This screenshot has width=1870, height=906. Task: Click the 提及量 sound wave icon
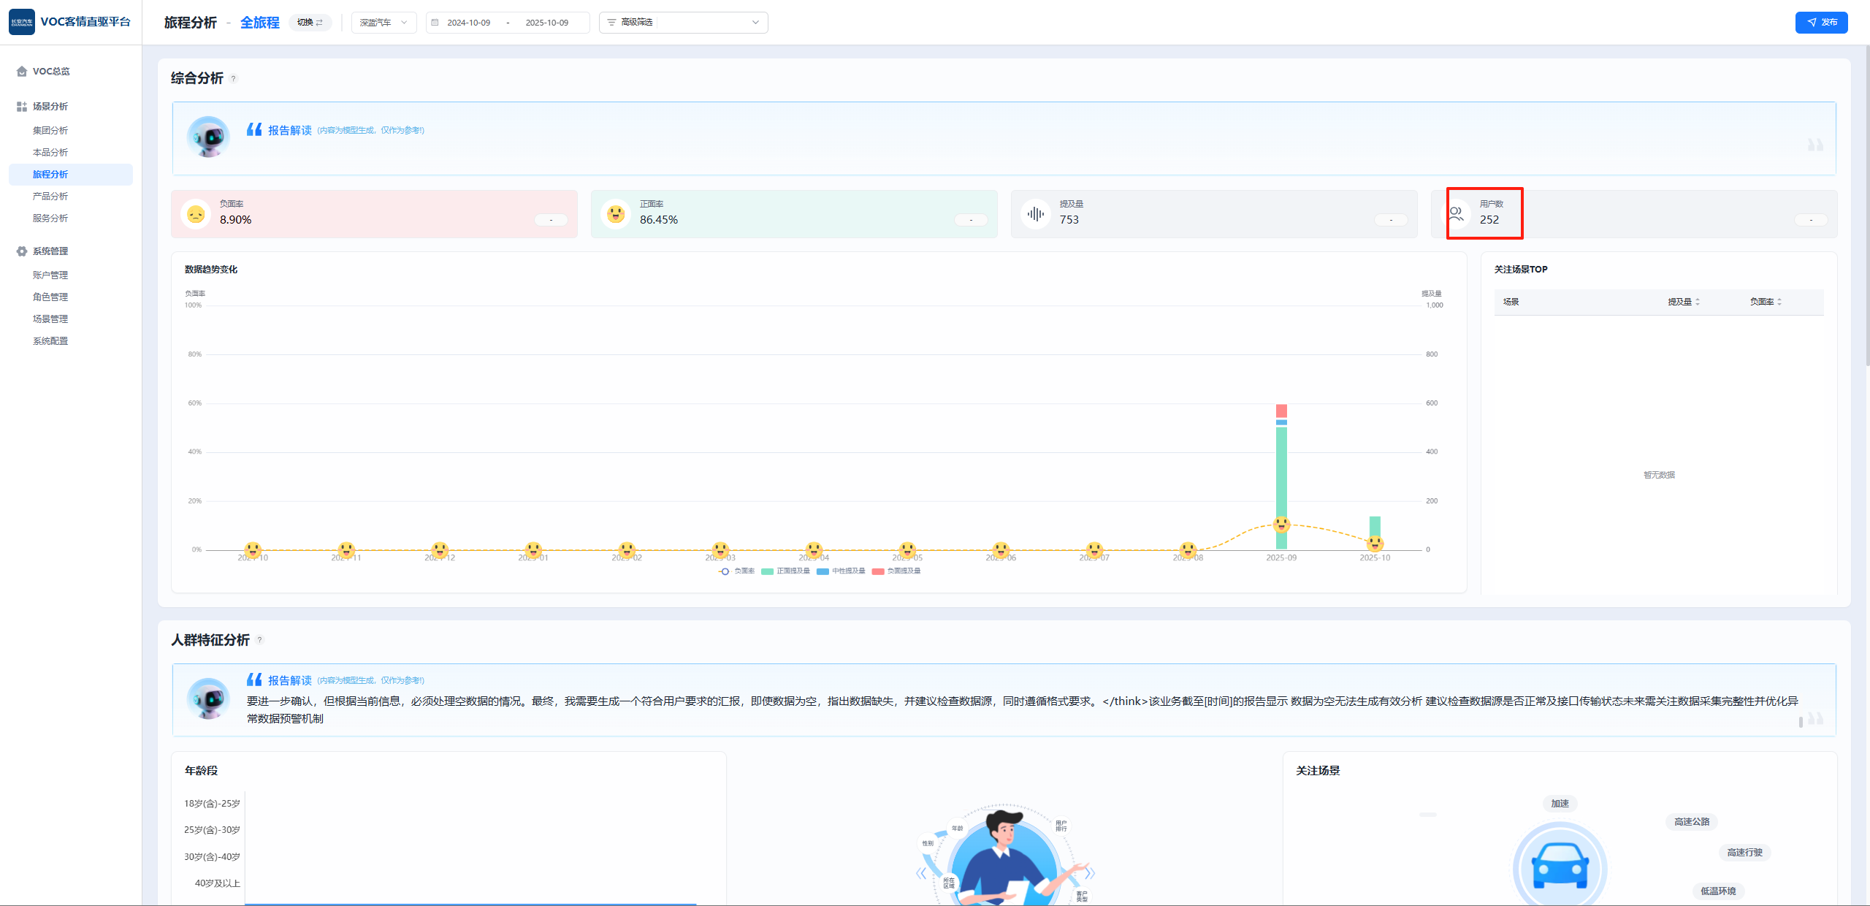[1035, 214]
